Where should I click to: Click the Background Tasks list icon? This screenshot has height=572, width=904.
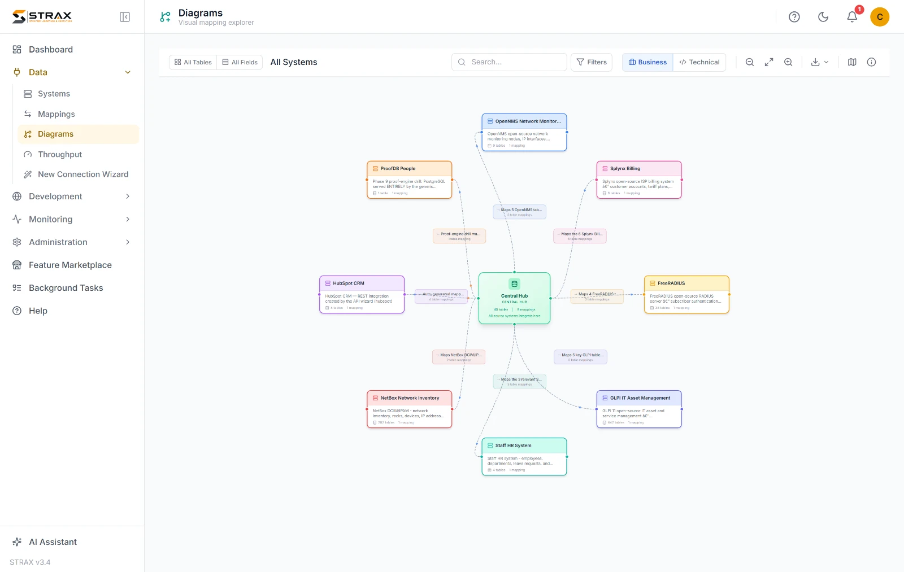[x=17, y=288]
